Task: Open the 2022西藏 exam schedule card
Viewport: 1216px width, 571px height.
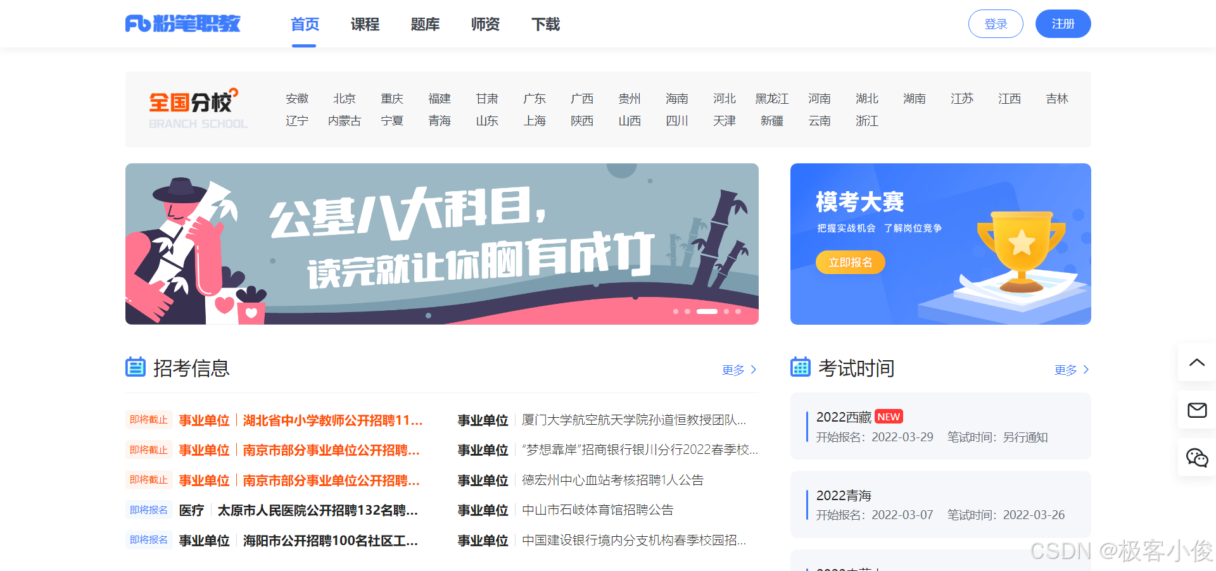Action: 940,426
